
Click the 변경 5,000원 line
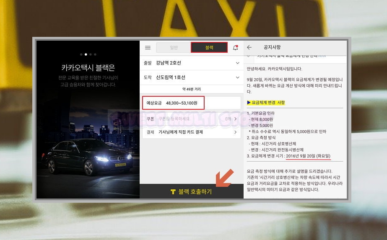point(261,125)
